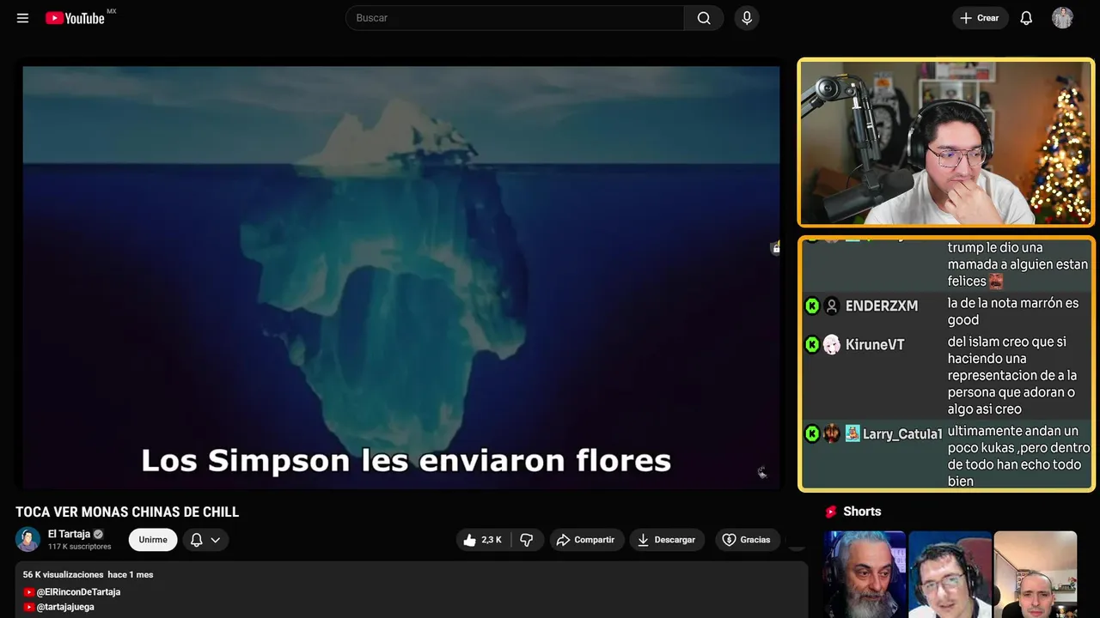Open the second Shorts thumbnail, the man with glasses
Image resolution: width=1100 pixels, height=618 pixels.
coord(950,574)
